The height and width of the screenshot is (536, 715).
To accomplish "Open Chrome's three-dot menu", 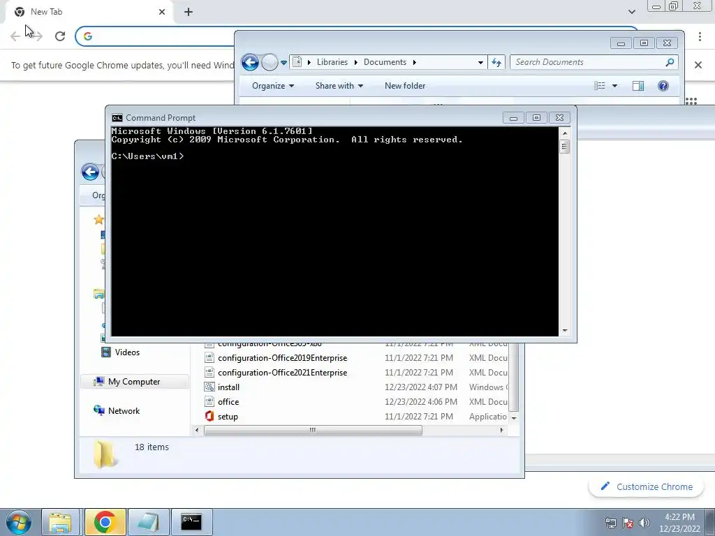I will pos(700,36).
